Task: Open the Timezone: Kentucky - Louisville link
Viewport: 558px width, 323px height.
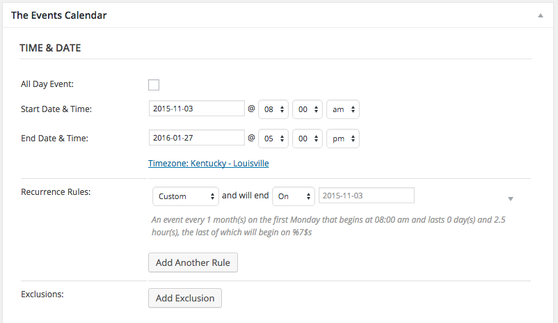Action: pos(208,164)
